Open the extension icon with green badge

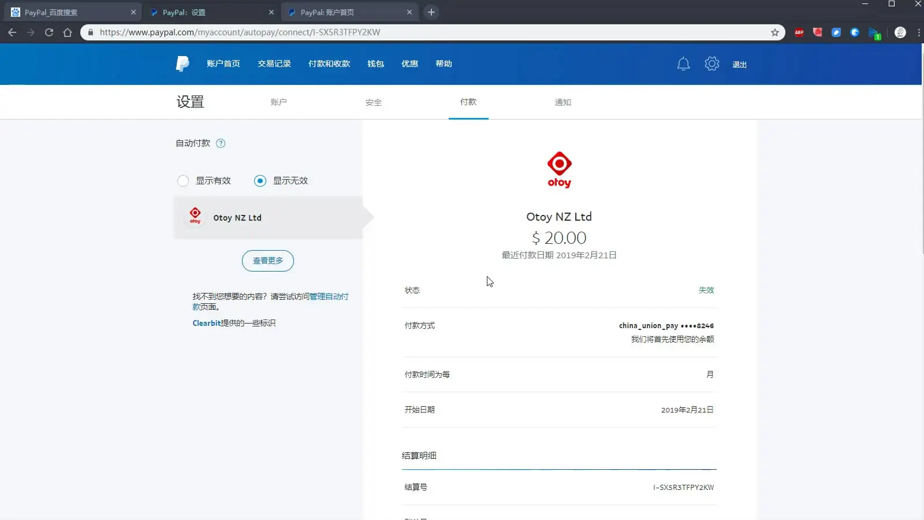[874, 34]
